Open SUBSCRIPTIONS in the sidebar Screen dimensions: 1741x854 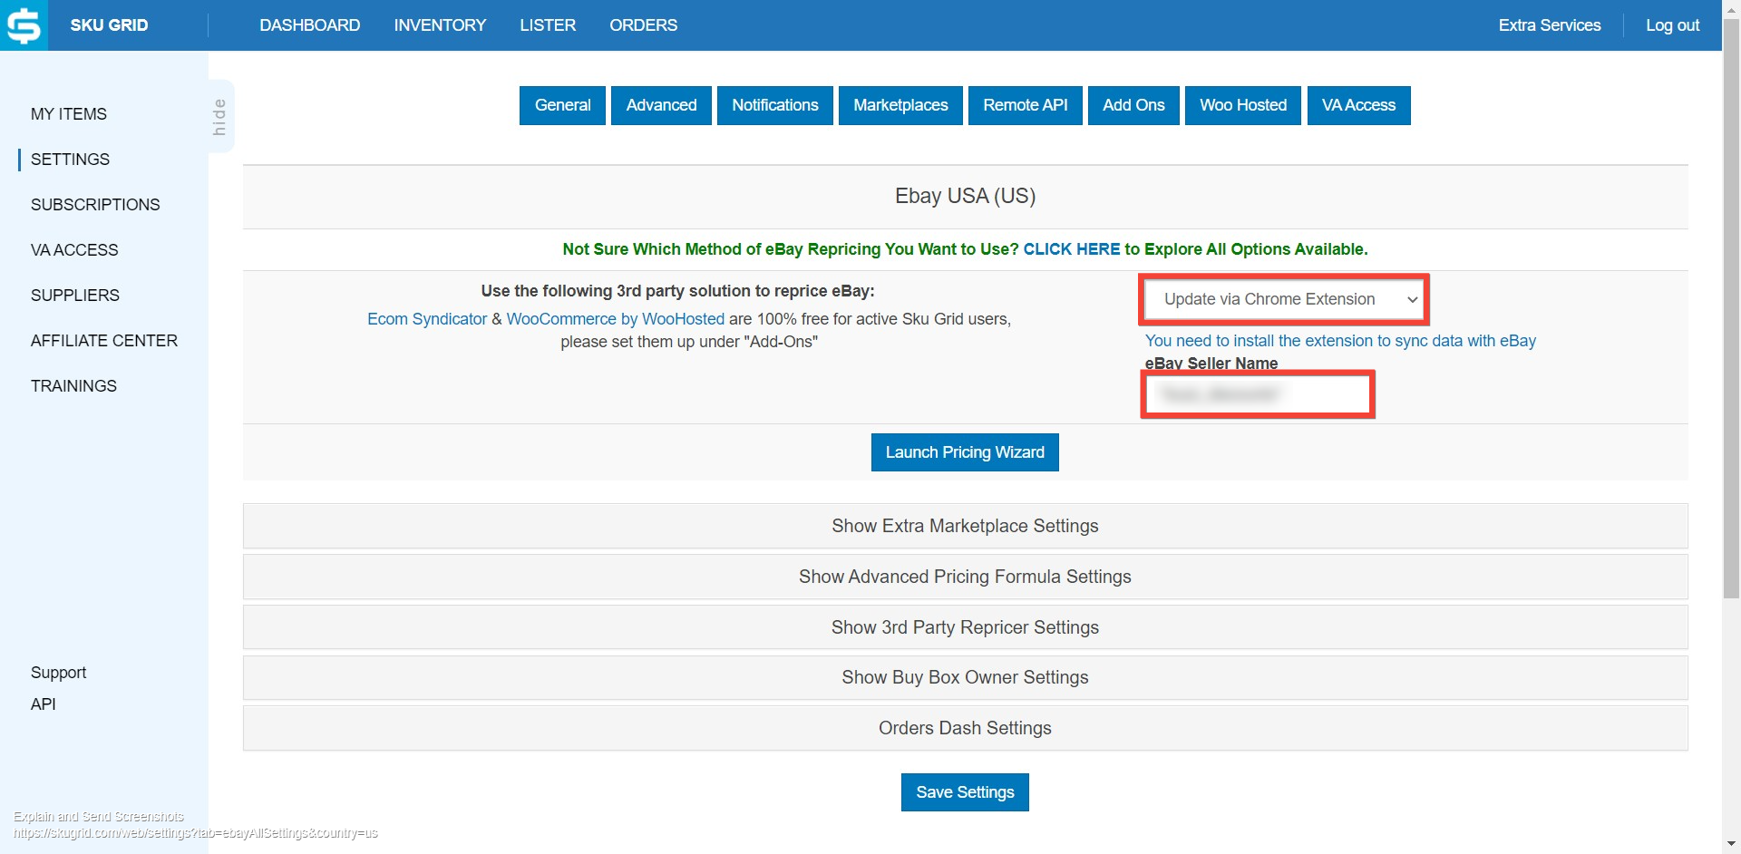95,205
